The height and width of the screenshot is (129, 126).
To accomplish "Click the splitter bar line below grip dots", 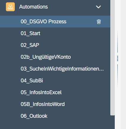I will 117,76.
